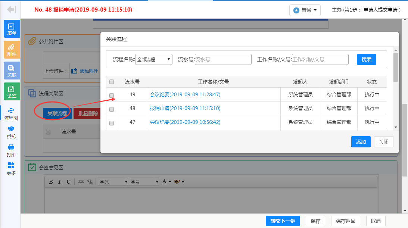Click the 关联 sidebar tab
This screenshot has height=228, width=408.
pyautogui.click(x=12, y=71)
